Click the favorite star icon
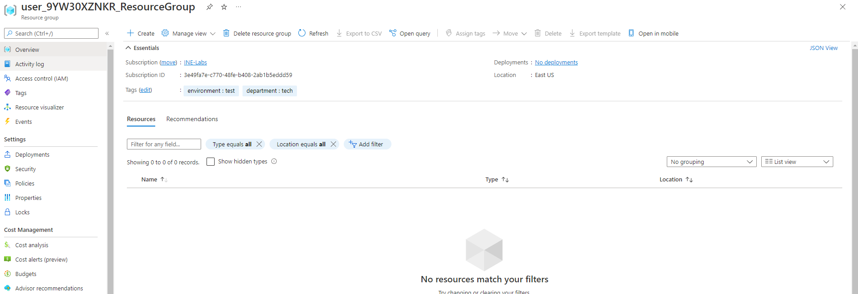The height and width of the screenshot is (294, 858). coord(224,7)
